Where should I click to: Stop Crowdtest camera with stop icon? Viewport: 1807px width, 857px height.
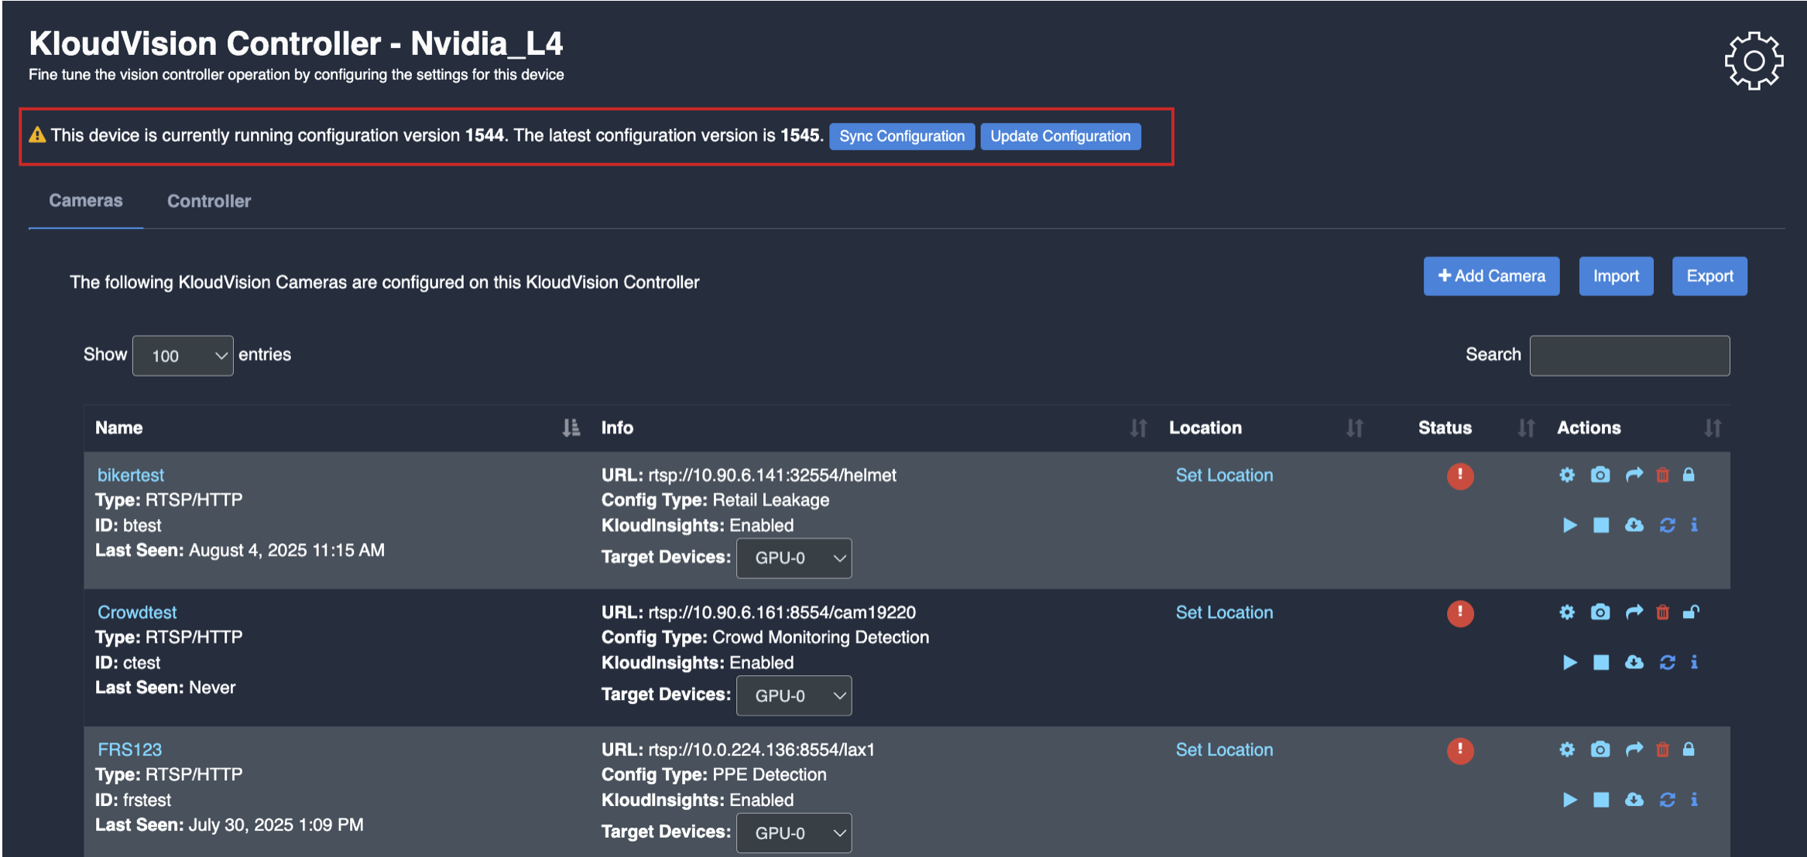1601,662
